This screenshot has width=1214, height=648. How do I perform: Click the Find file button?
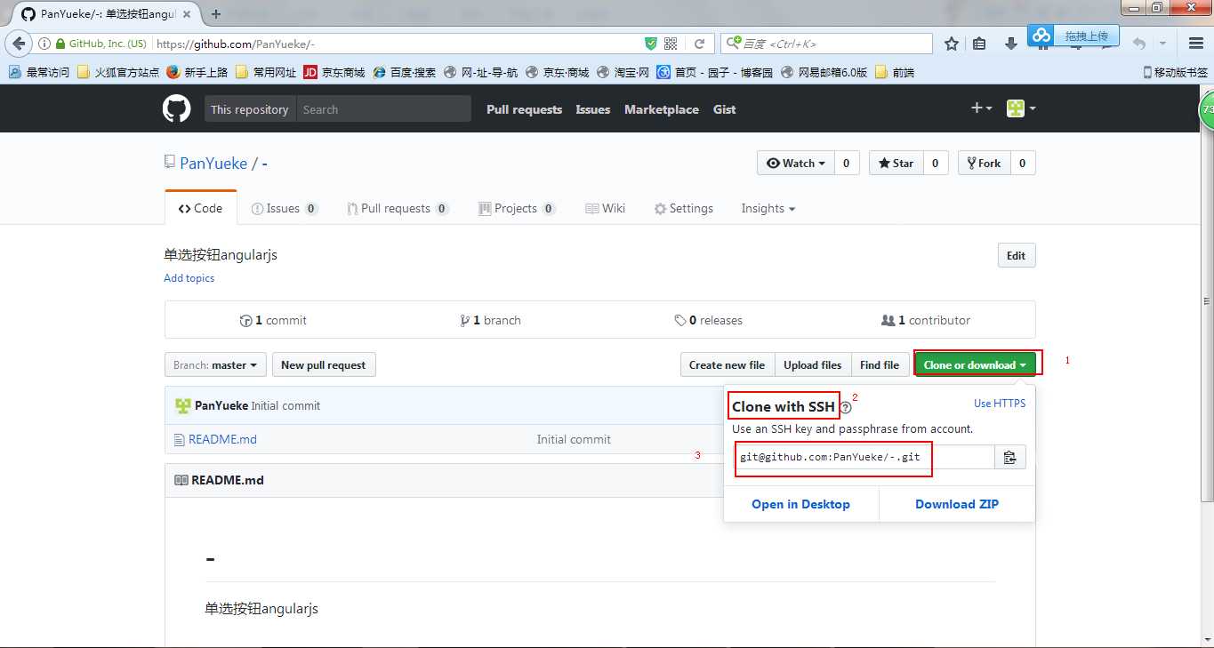point(880,364)
